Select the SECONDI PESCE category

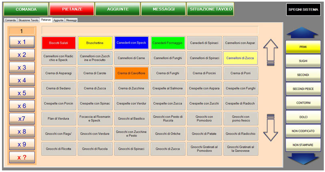coord(303,89)
